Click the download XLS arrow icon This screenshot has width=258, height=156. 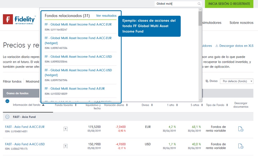click(x=217, y=46)
